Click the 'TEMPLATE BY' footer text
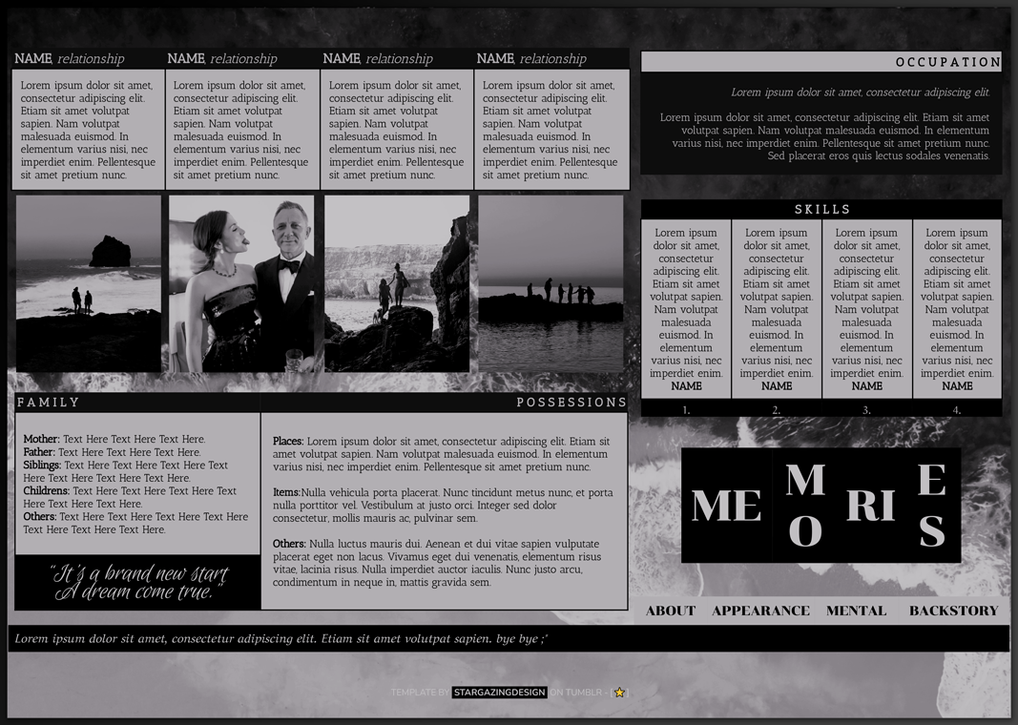This screenshot has height=725, width=1018. coord(420,693)
